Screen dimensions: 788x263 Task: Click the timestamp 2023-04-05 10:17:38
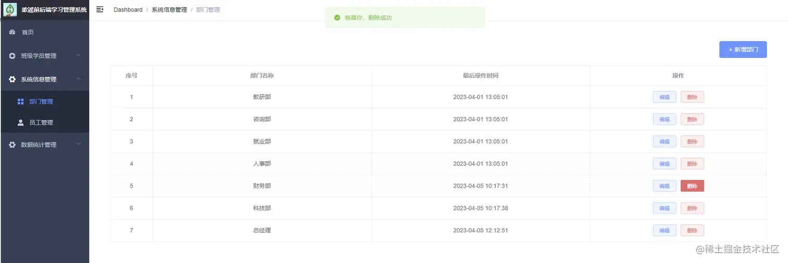click(481, 208)
